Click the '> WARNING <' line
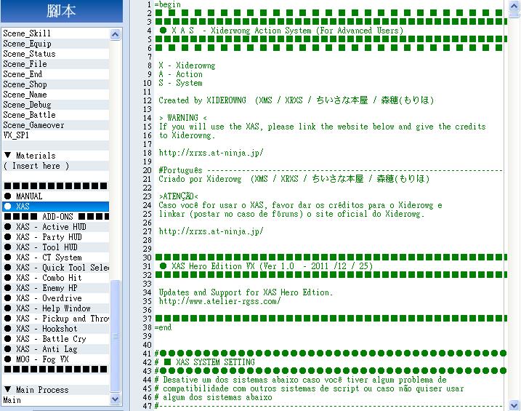The image size is (521, 411). (x=182, y=118)
